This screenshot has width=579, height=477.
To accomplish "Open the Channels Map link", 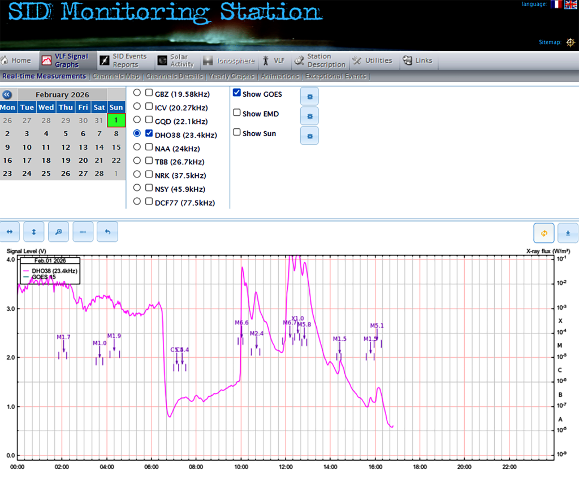I will (x=115, y=76).
